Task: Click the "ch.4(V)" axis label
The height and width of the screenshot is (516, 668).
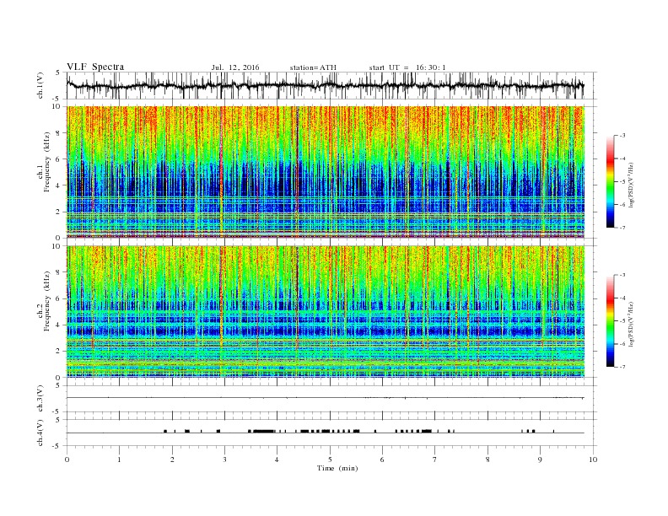Action: (40, 433)
